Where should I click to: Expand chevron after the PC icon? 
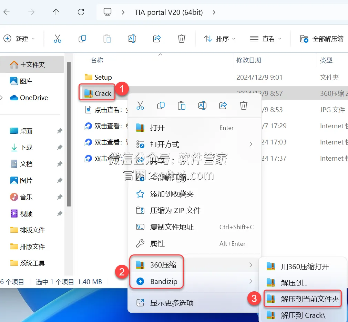click(x=123, y=12)
